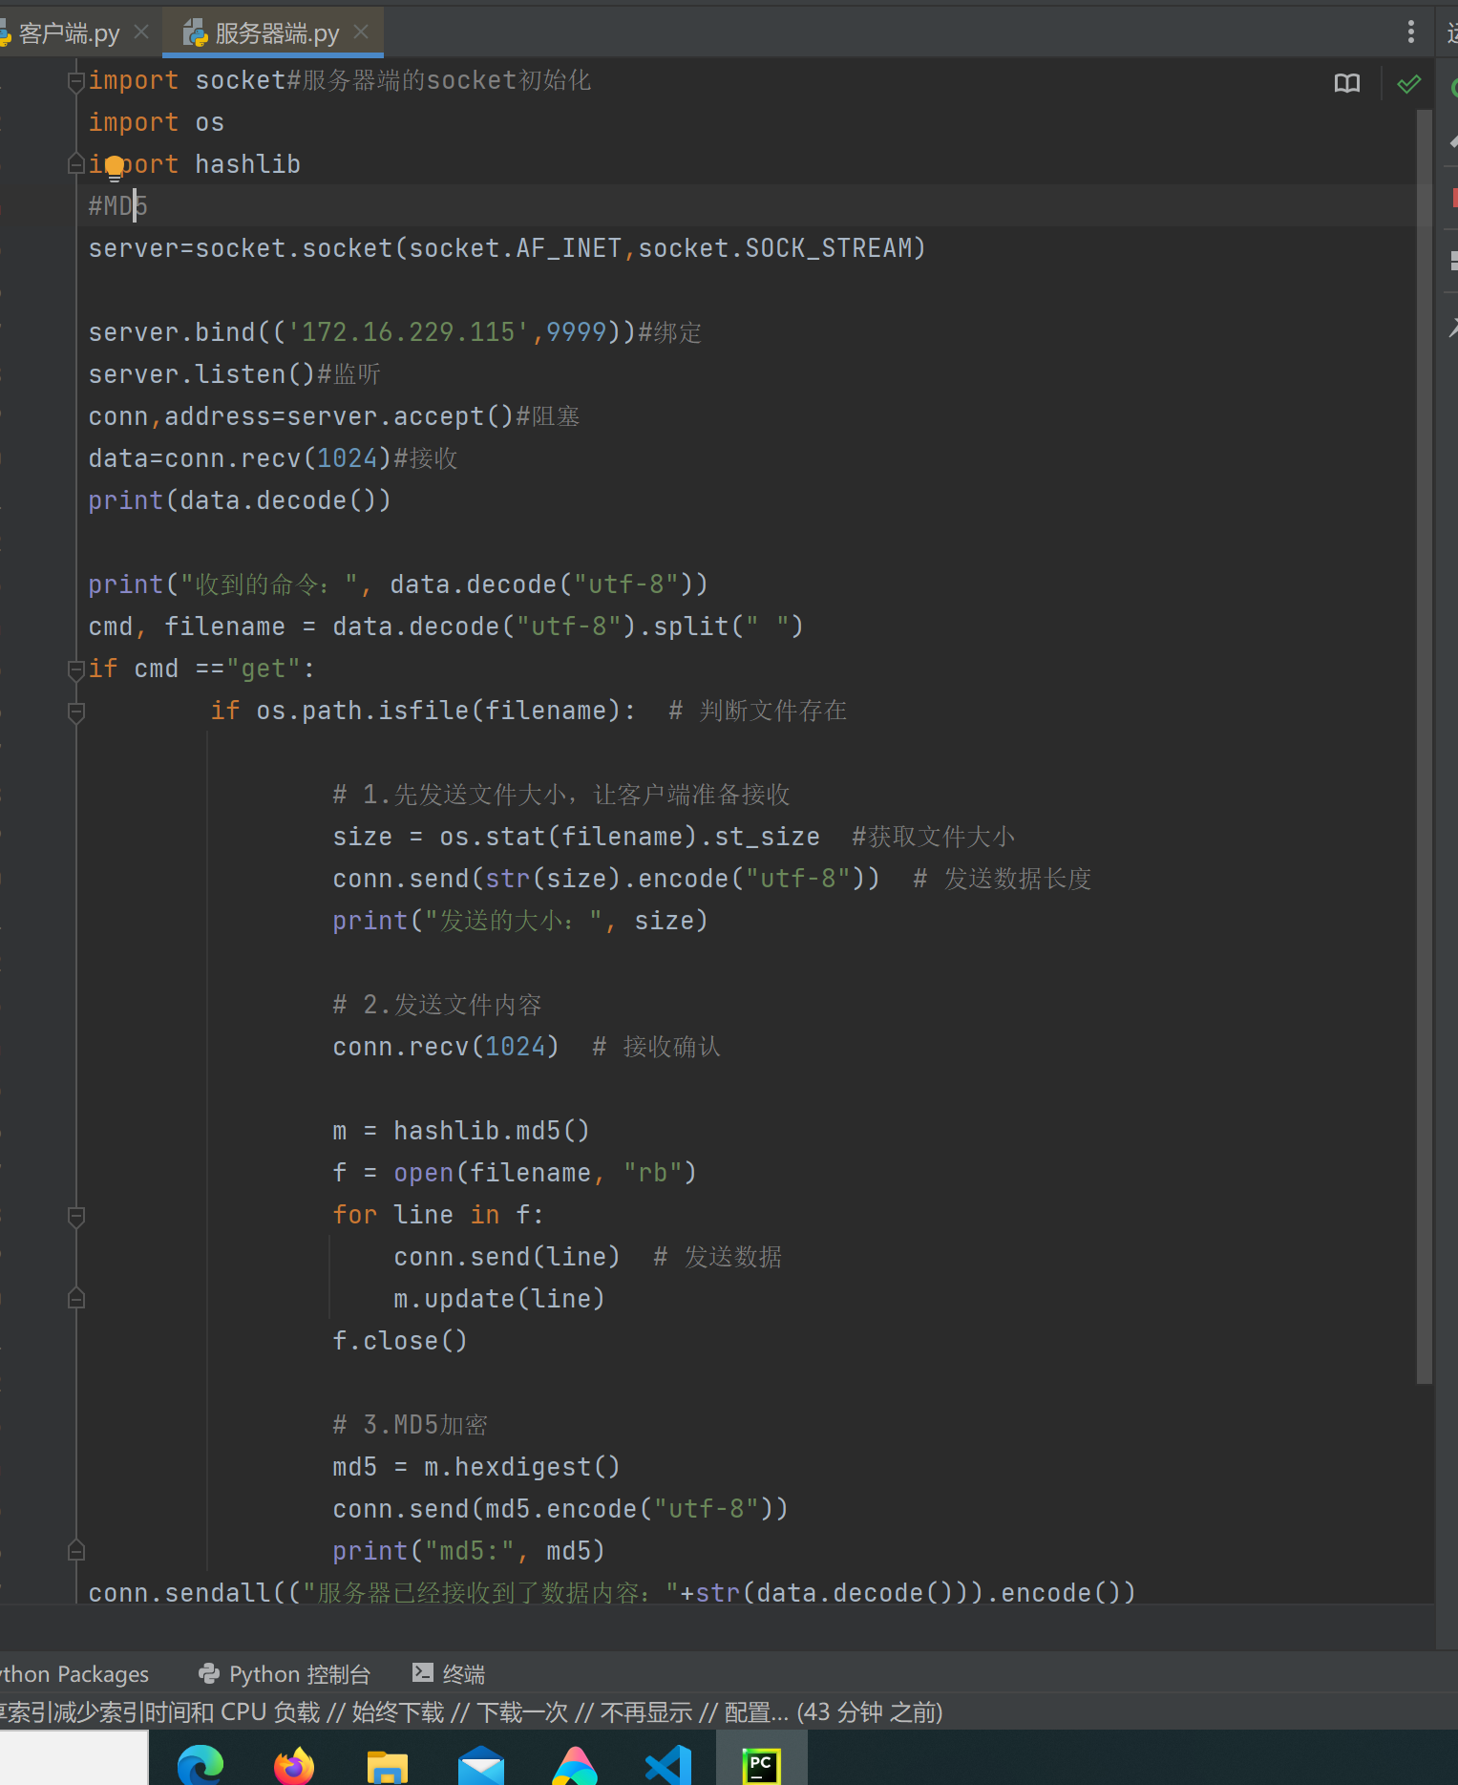Open the Python Packages tool window
The image size is (1458, 1785).
click(74, 1674)
